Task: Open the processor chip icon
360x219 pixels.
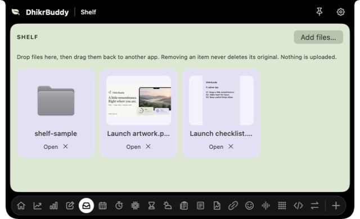Action: point(135,206)
